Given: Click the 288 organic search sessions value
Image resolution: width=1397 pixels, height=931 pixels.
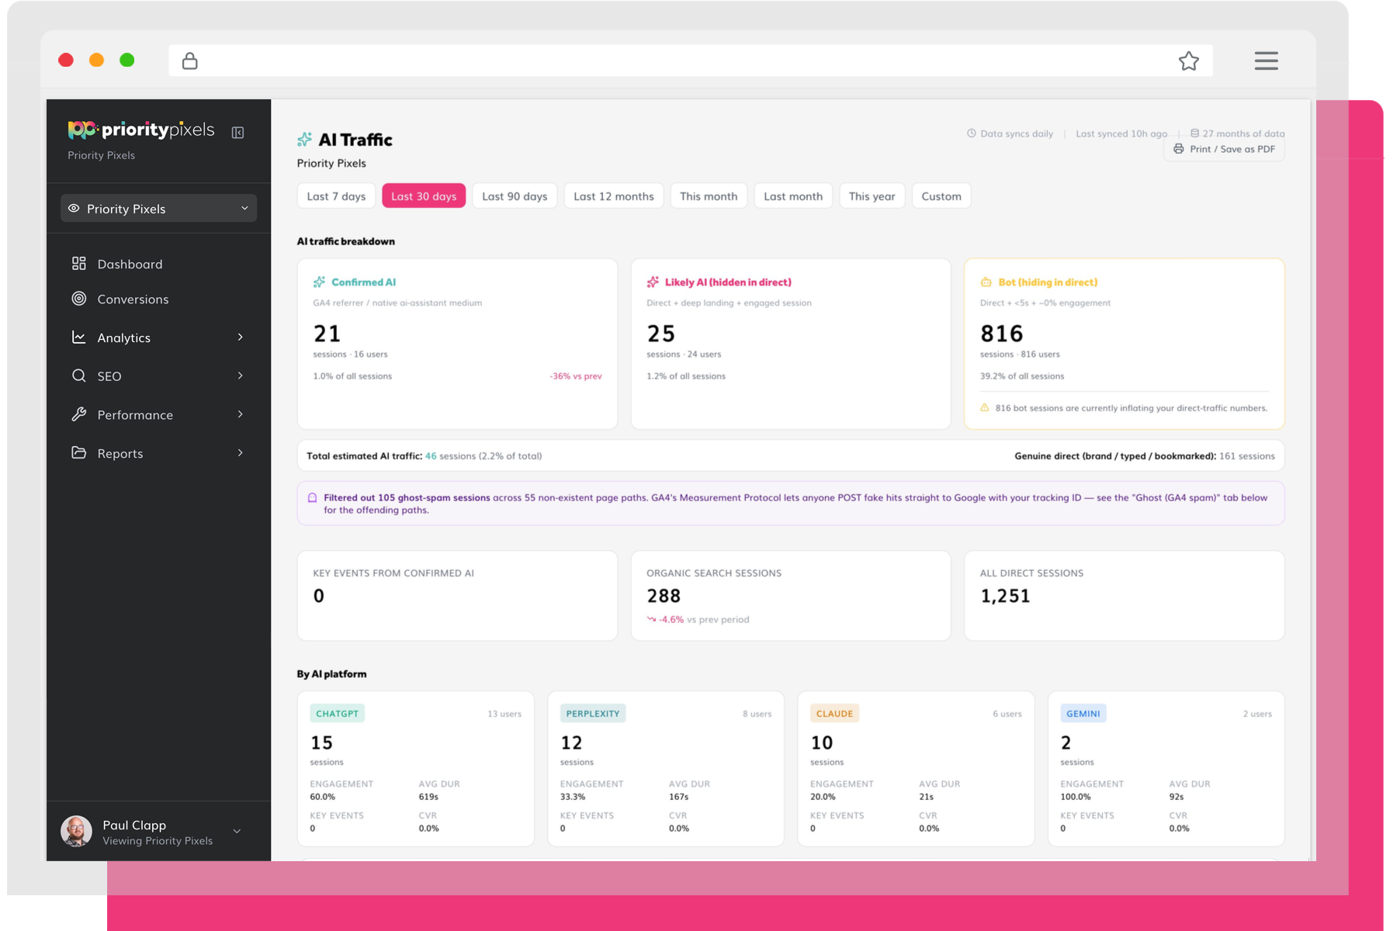Looking at the screenshot, I should click(664, 596).
